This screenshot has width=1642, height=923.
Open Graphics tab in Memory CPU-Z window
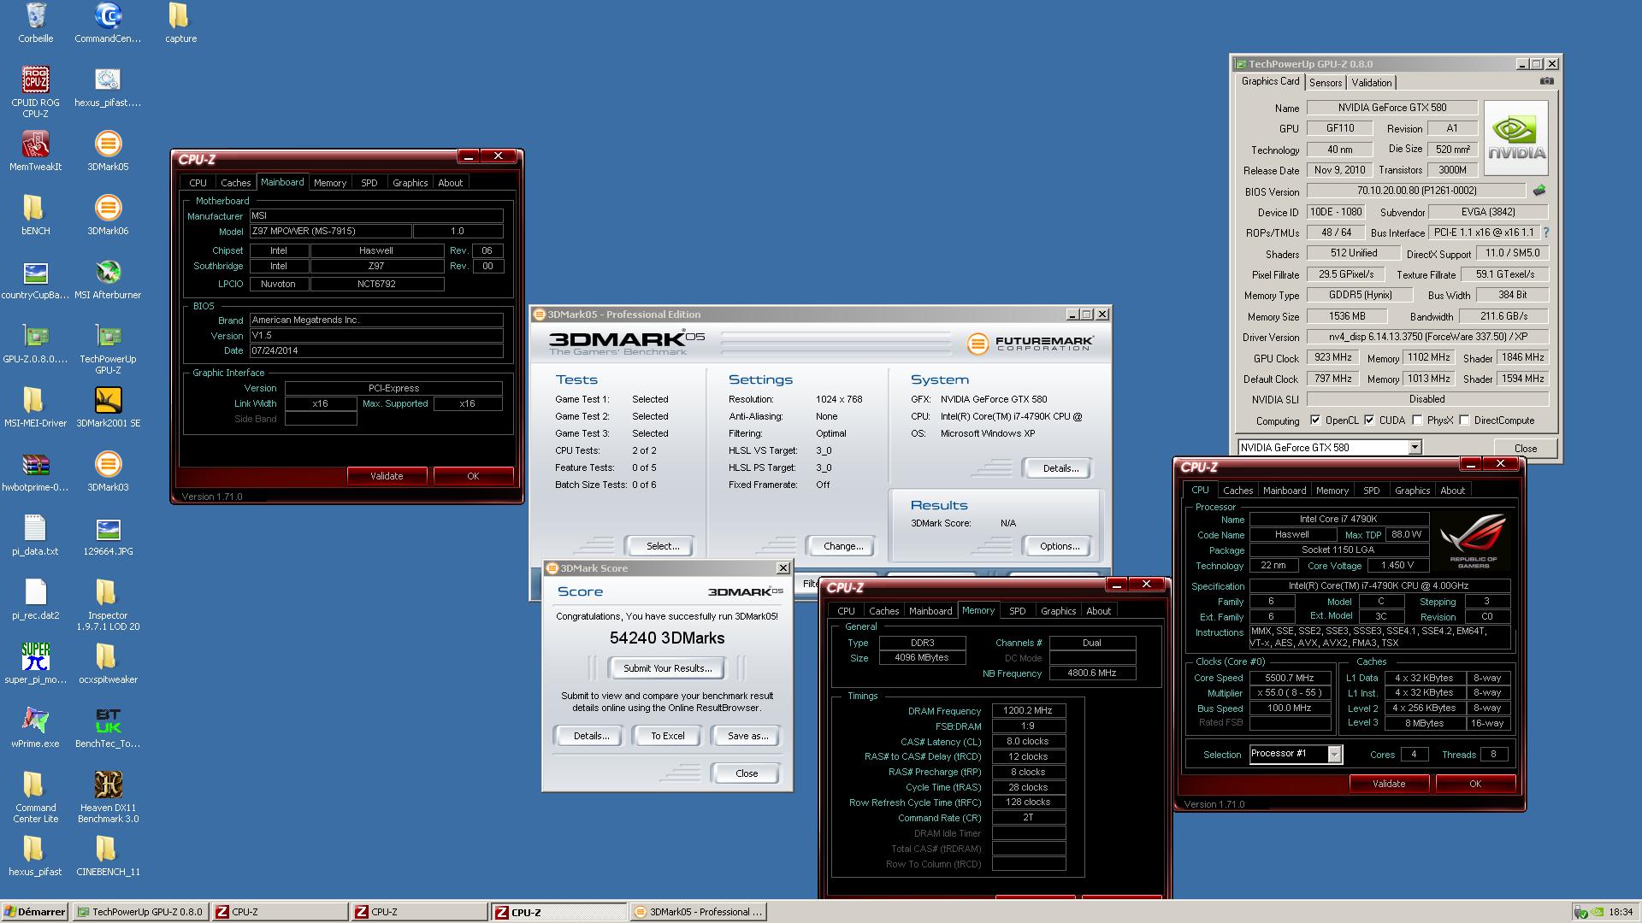point(1058,611)
